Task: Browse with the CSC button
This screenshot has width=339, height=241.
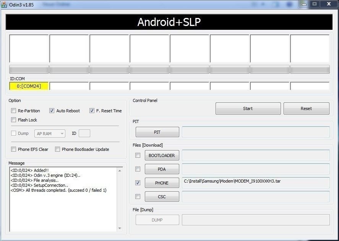Action: (x=162, y=196)
